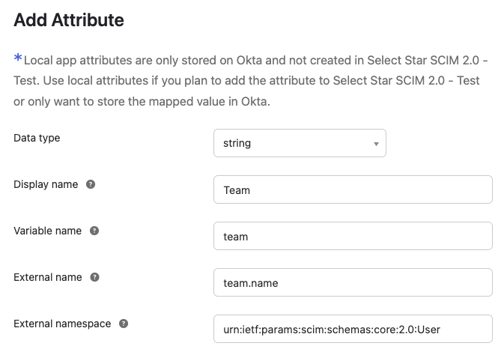Select the 'string' value text in selector
The width and height of the screenshot is (504, 346).
point(237,143)
